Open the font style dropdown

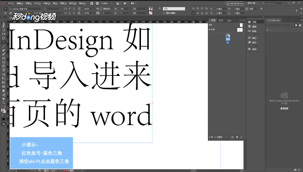coord(60,9)
